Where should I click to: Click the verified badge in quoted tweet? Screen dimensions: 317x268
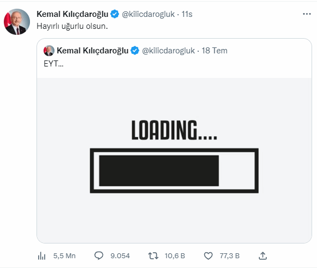click(135, 51)
